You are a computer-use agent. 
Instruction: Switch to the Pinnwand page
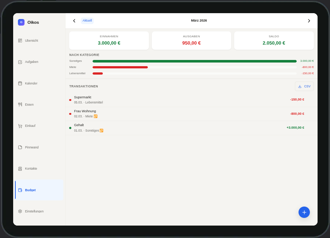point(39,147)
